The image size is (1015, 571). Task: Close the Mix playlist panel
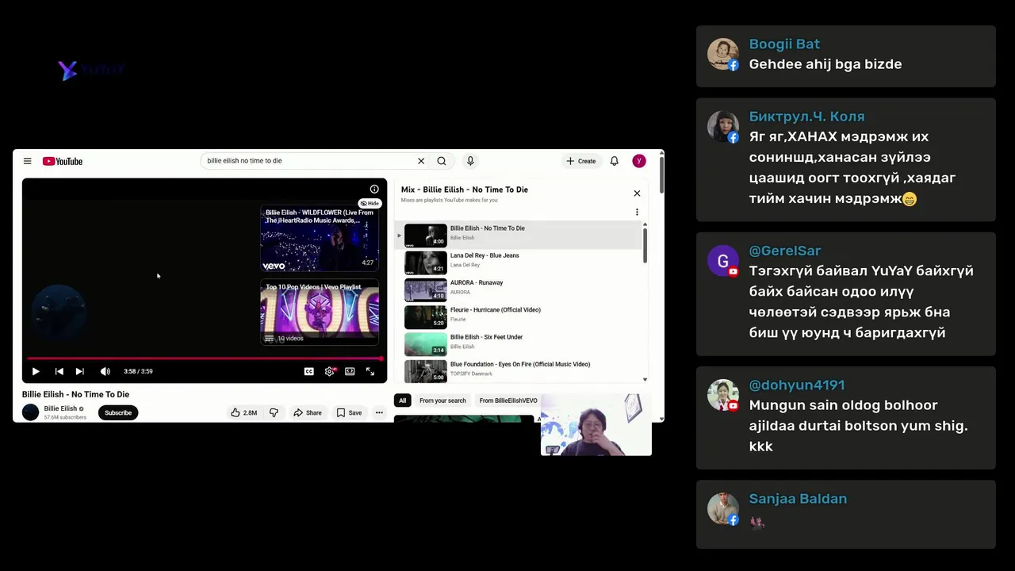click(x=637, y=193)
